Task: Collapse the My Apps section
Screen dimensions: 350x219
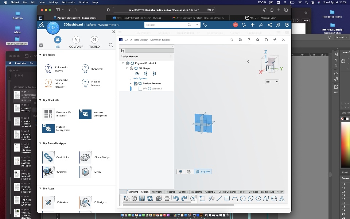Action: coord(40,188)
